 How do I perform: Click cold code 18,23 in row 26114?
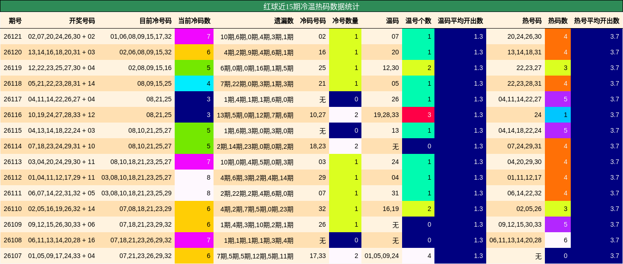pyautogui.click(x=318, y=146)
